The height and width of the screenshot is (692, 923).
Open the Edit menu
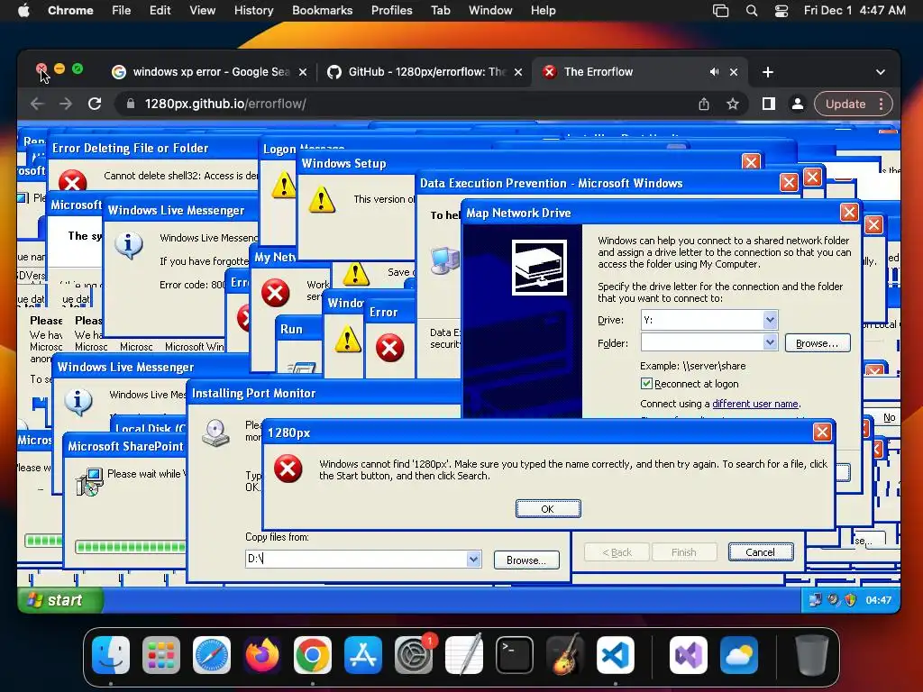pyautogui.click(x=160, y=11)
